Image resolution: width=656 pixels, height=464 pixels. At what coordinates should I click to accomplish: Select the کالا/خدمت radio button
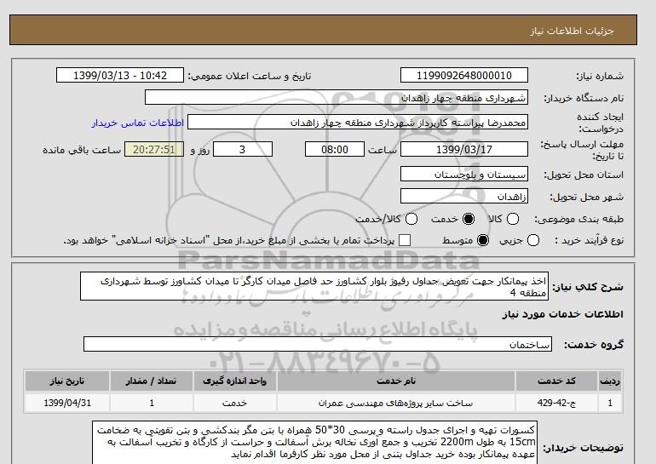pyautogui.click(x=411, y=219)
